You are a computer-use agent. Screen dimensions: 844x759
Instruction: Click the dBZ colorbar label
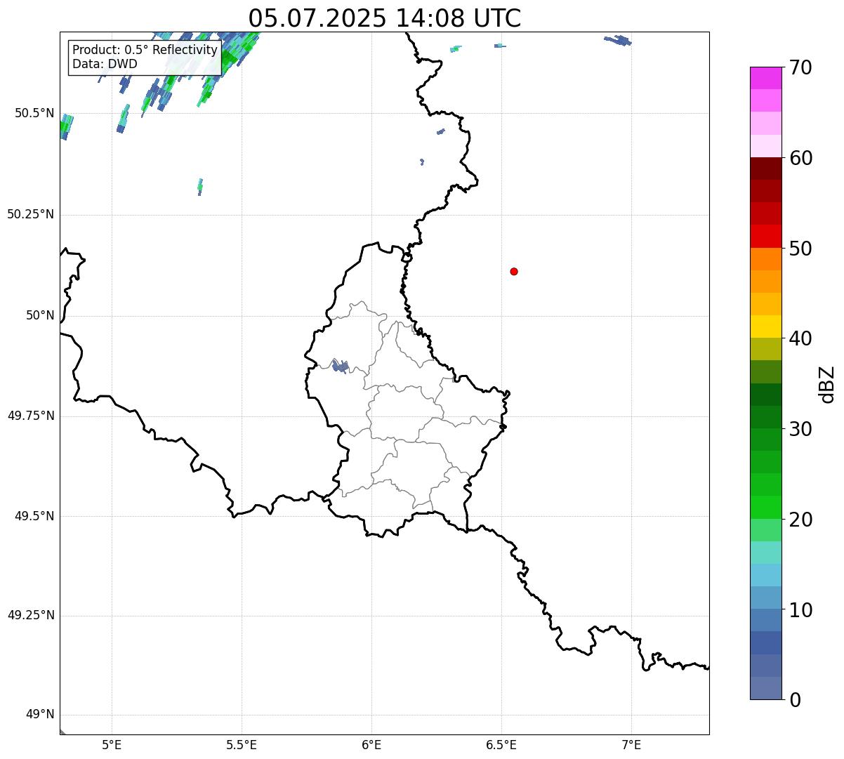click(827, 384)
